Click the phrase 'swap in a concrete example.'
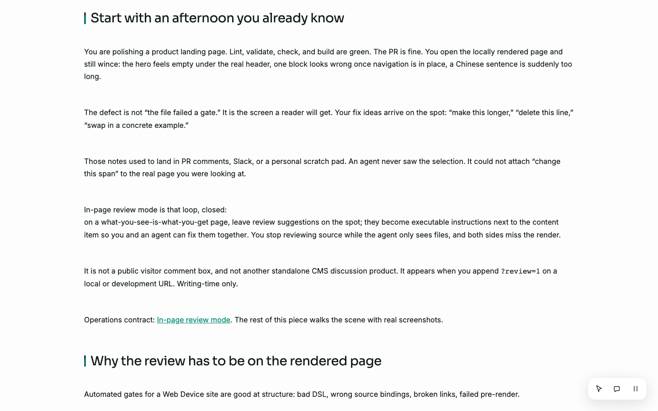658x411 pixels. coord(136,125)
